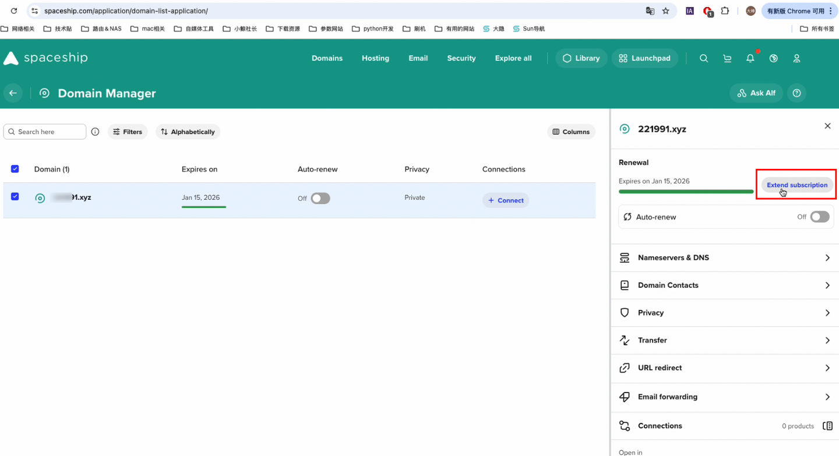This screenshot has width=839, height=456.
Task: Click the Spaceship logo
Action: tap(45, 58)
